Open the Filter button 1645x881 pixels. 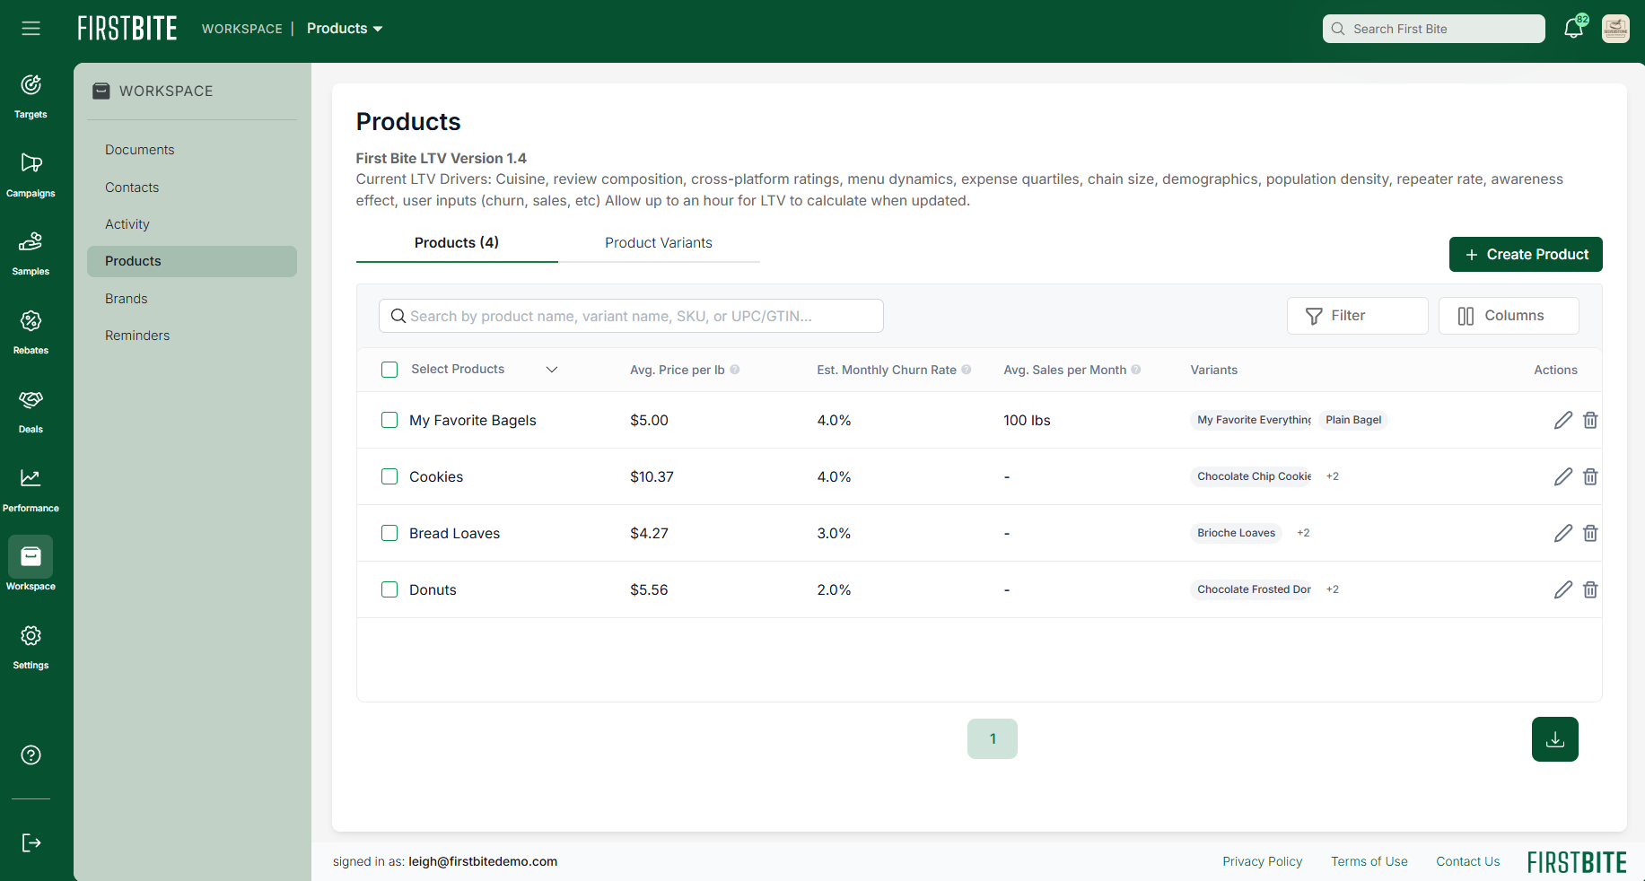[1357, 316]
